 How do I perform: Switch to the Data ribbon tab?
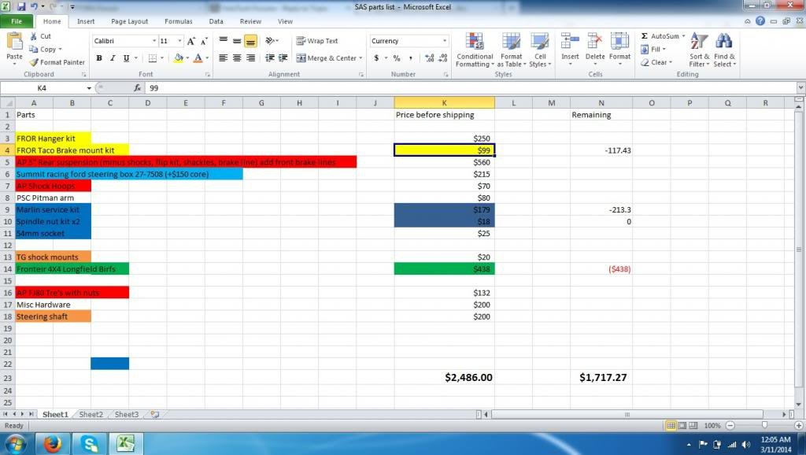(x=216, y=21)
